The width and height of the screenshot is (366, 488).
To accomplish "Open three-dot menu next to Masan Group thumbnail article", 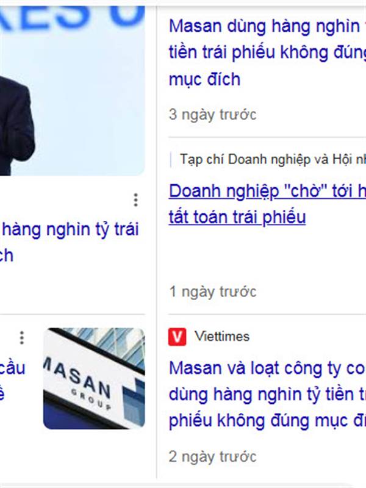I will (22, 338).
